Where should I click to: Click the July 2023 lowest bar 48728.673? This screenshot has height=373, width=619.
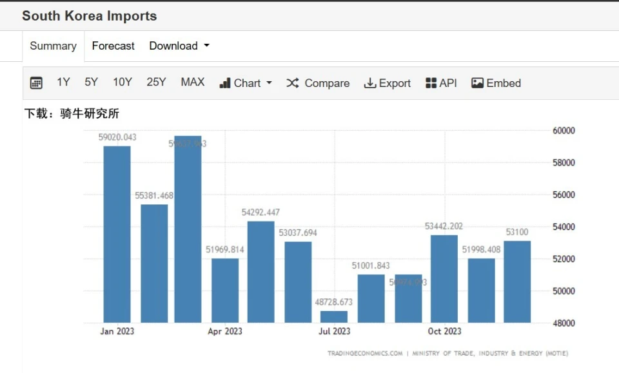pos(334,316)
